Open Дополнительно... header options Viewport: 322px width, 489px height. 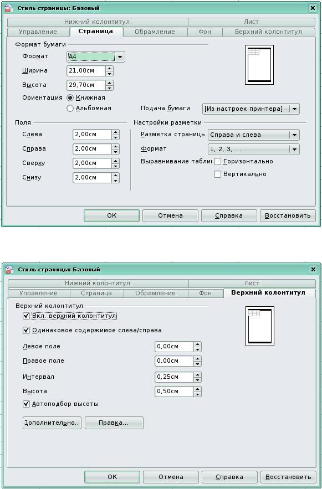pos(52,423)
